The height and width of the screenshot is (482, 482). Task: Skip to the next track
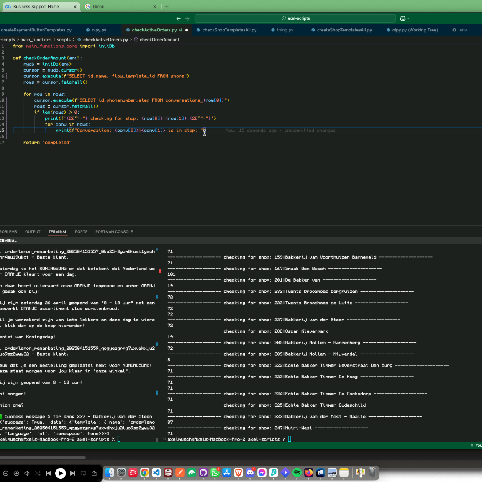[72, 473]
